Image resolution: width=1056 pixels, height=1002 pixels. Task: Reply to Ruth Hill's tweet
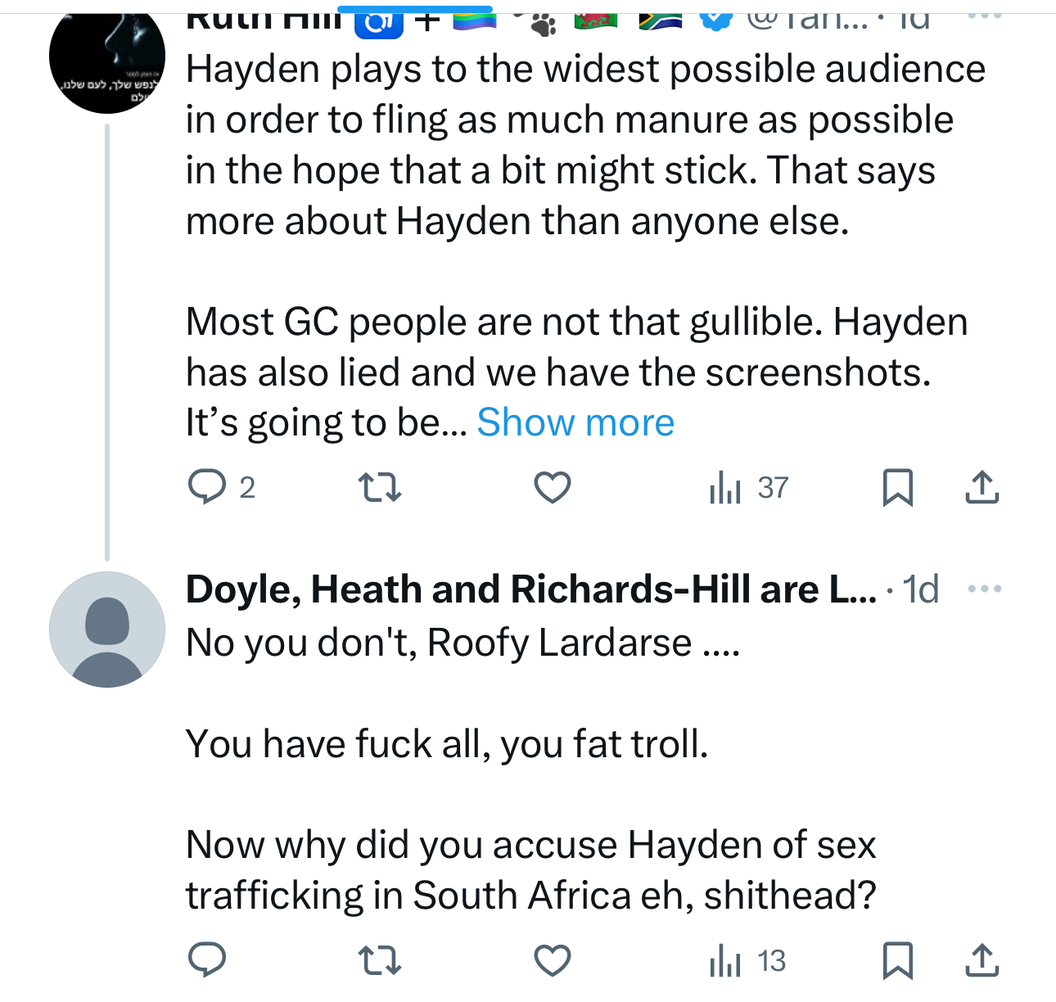pos(208,488)
